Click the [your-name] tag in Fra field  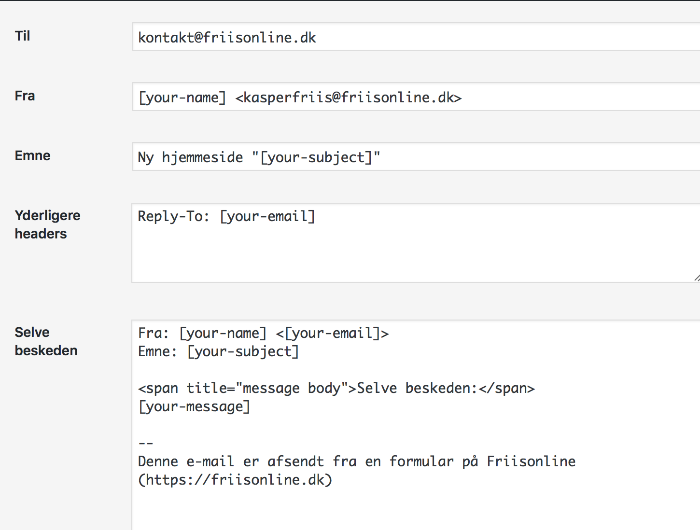[182, 98]
